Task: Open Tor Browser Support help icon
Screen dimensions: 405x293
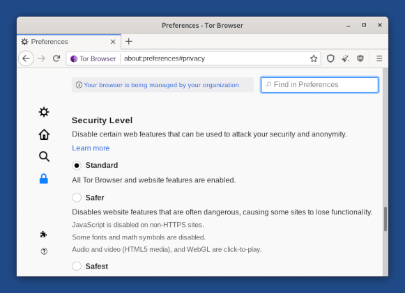Action: pos(44,251)
